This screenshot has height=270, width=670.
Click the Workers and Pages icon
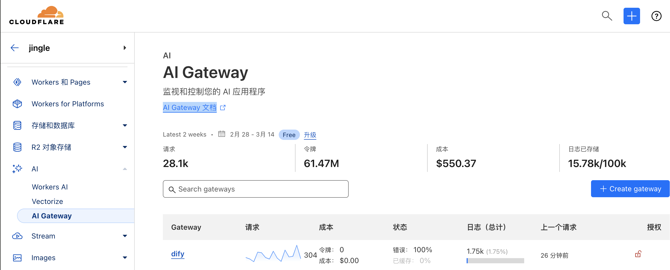pyautogui.click(x=17, y=82)
